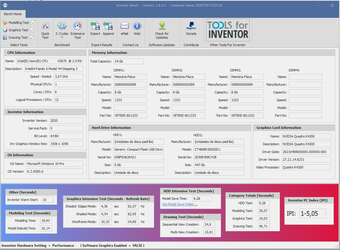Select the Graphics Card Name field
The height and width of the screenshot is (250, 340).
pos(306,136)
